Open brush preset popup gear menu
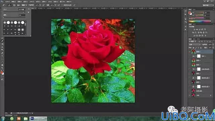 [x=29, y=9]
